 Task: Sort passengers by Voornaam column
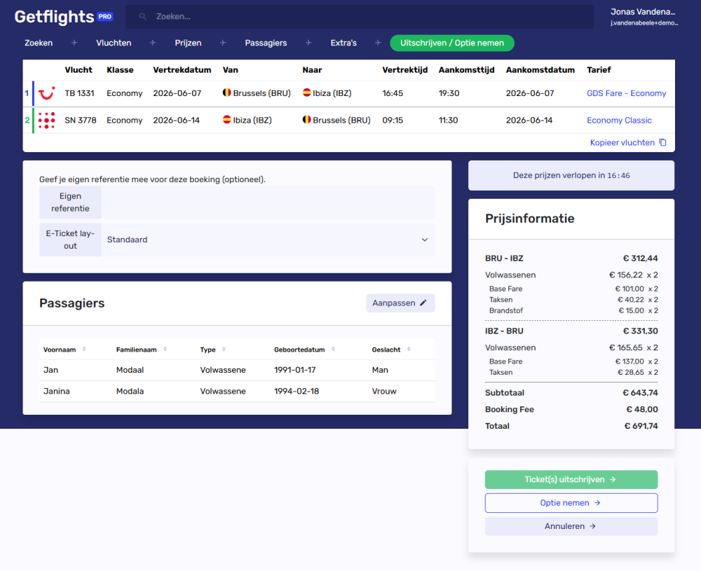pos(84,350)
